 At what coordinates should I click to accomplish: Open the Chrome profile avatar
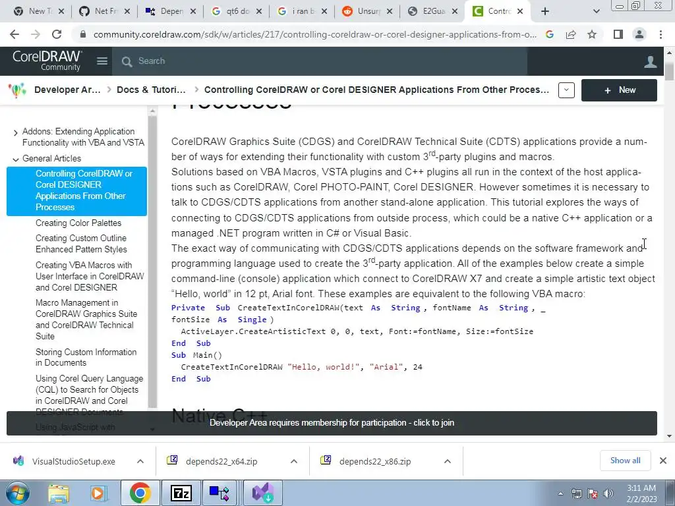tap(639, 34)
